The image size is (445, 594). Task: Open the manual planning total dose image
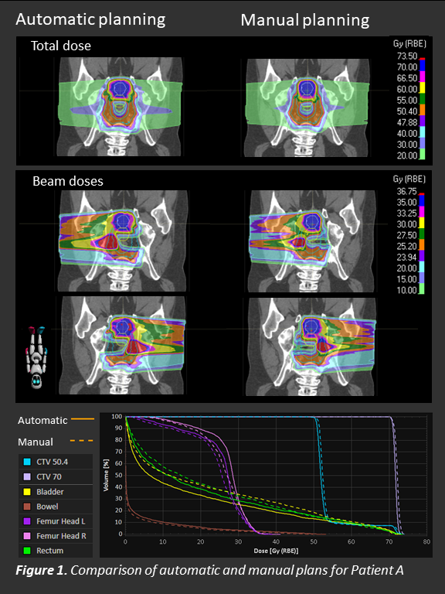point(307,108)
